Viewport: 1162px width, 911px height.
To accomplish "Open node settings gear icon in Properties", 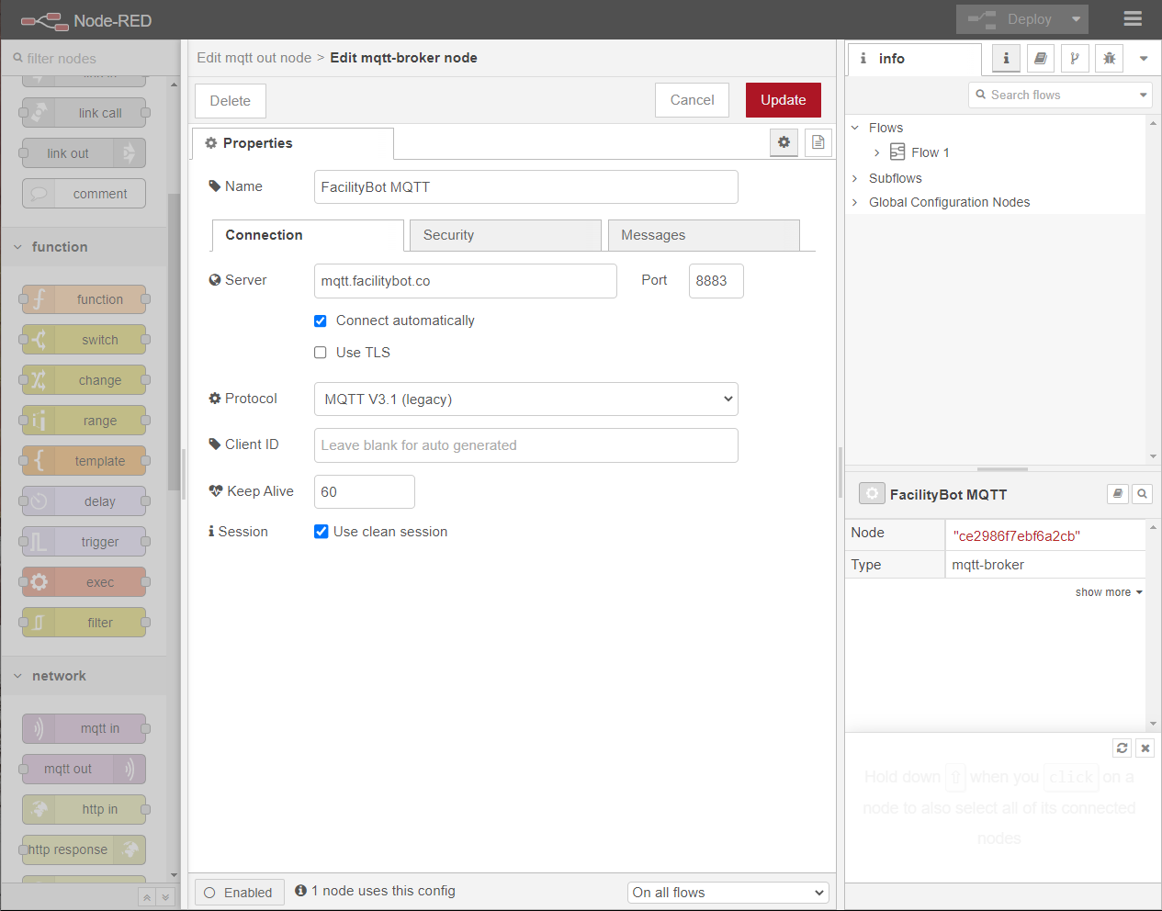I will [784, 142].
